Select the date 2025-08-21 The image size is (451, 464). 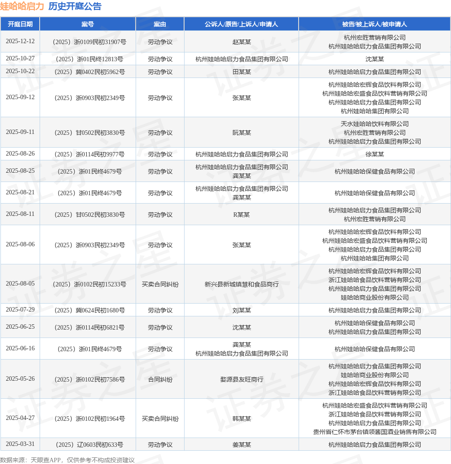pyautogui.click(x=20, y=193)
